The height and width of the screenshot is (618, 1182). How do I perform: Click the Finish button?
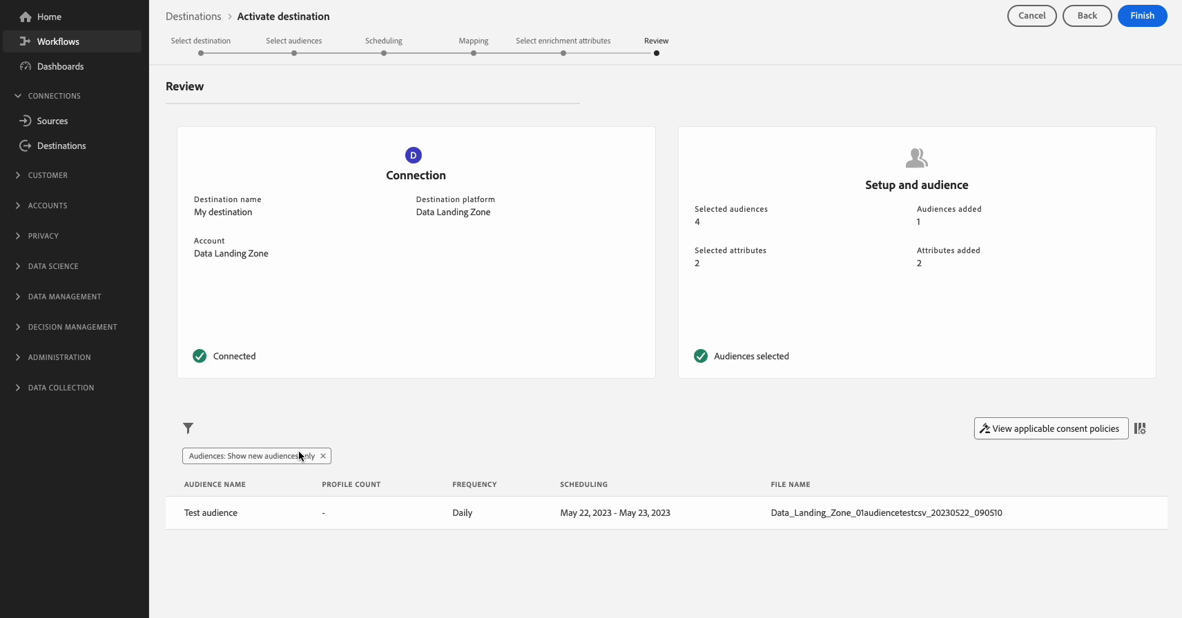(x=1142, y=16)
